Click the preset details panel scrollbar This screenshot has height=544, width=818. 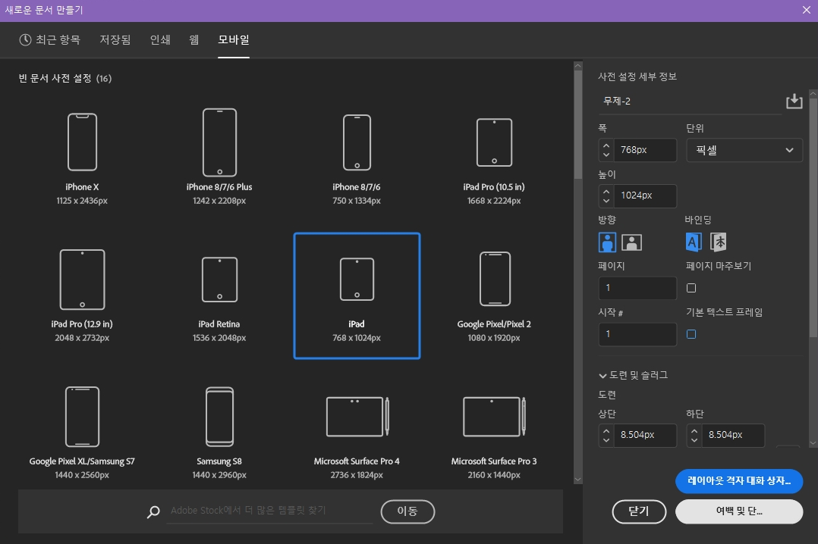click(813, 216)
